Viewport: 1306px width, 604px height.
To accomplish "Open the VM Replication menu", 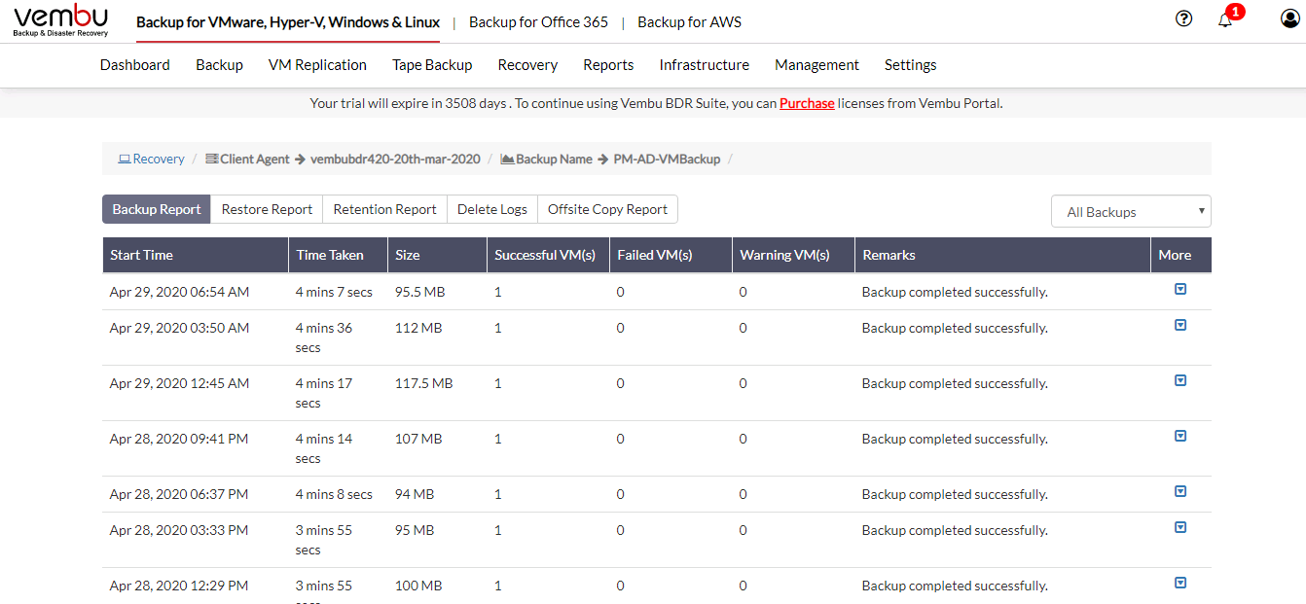I will pos(317,64).
